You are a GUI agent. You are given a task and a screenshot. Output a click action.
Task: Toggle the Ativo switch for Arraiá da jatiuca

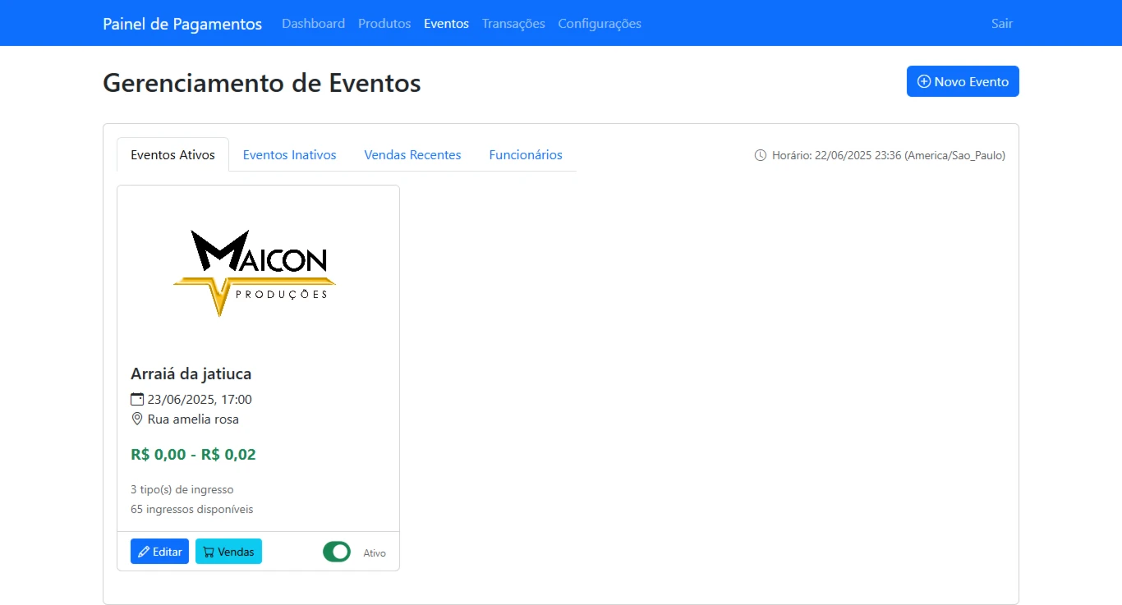tap(337, 552)
